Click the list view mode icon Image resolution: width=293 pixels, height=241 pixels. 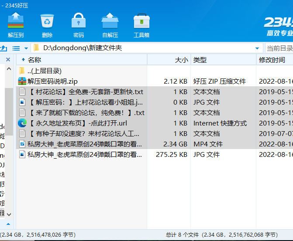[16, 48]
